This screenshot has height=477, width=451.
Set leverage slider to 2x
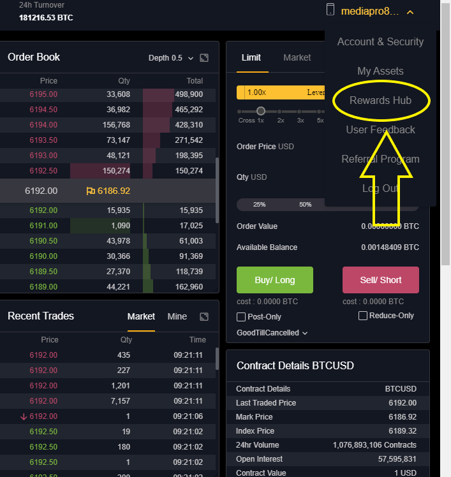point(281,112)
